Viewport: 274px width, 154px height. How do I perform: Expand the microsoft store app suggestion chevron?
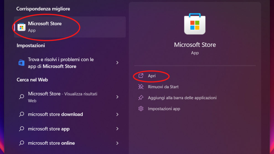[117, 129]
